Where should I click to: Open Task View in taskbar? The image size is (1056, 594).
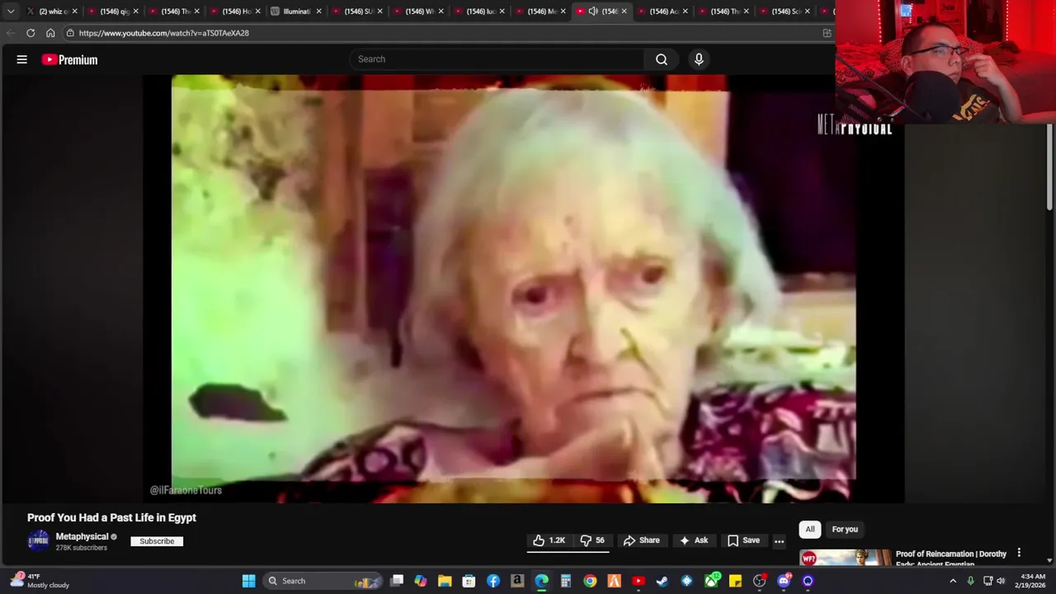coord(397,581)
